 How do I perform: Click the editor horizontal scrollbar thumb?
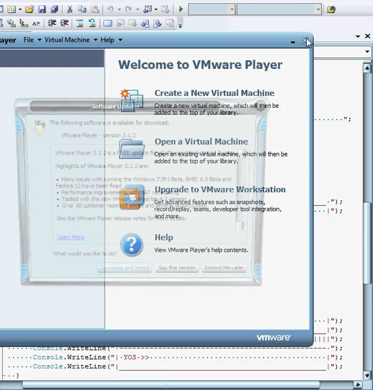(x=171, y=385)
